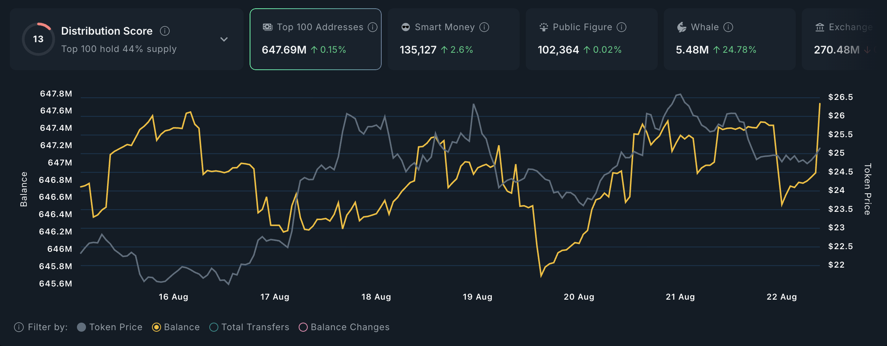Enable the Balance Changes filter
Viewport: 887px width, 346px height.
(303, 327)
